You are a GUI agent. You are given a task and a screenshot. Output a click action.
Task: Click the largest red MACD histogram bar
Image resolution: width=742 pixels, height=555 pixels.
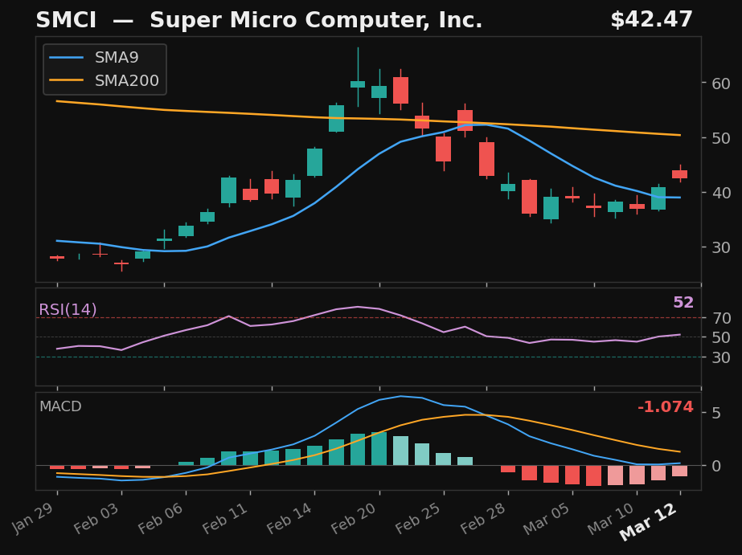[594, 475]
